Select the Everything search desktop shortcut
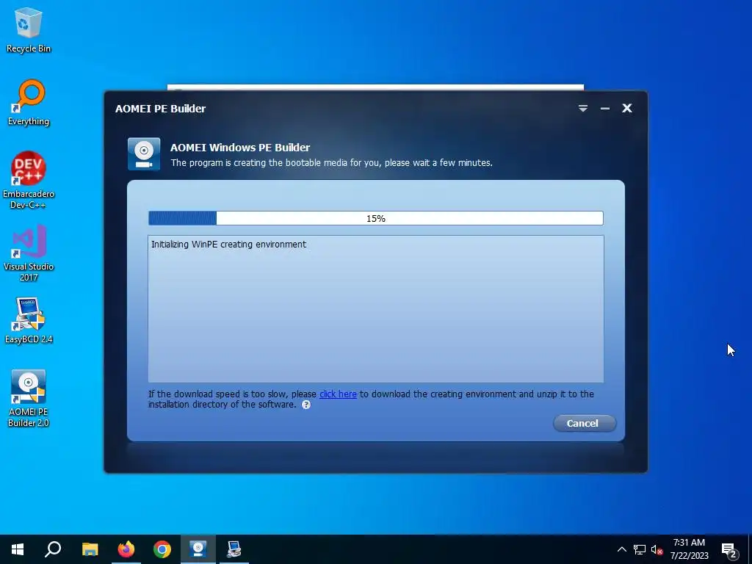Image resolution: width=752 pixels, height=564 pixels. (29, 103)
